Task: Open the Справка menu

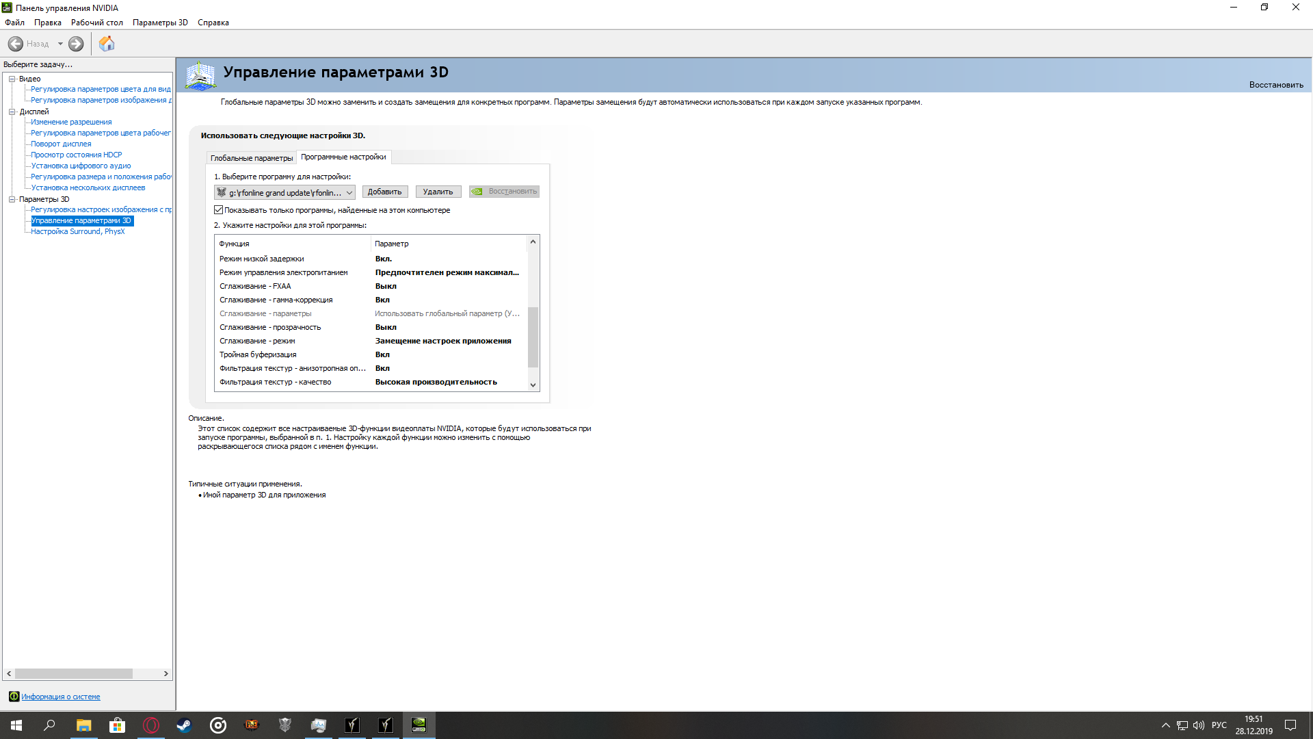Action: 213,23
